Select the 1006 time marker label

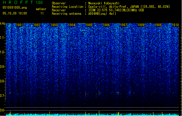(x=106, y=25)
